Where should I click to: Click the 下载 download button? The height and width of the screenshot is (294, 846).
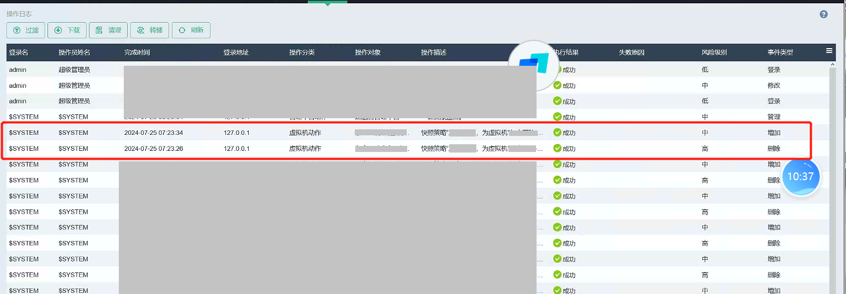click(x=67, y=30)
